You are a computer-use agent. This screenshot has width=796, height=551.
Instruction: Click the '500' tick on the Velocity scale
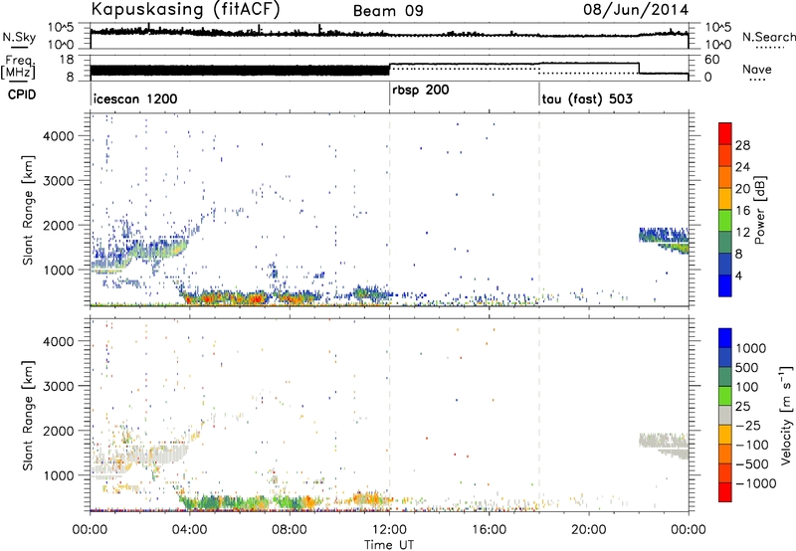tap(746, 367)
